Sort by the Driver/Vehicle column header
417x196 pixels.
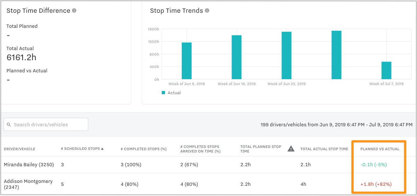tap(19, 149)
